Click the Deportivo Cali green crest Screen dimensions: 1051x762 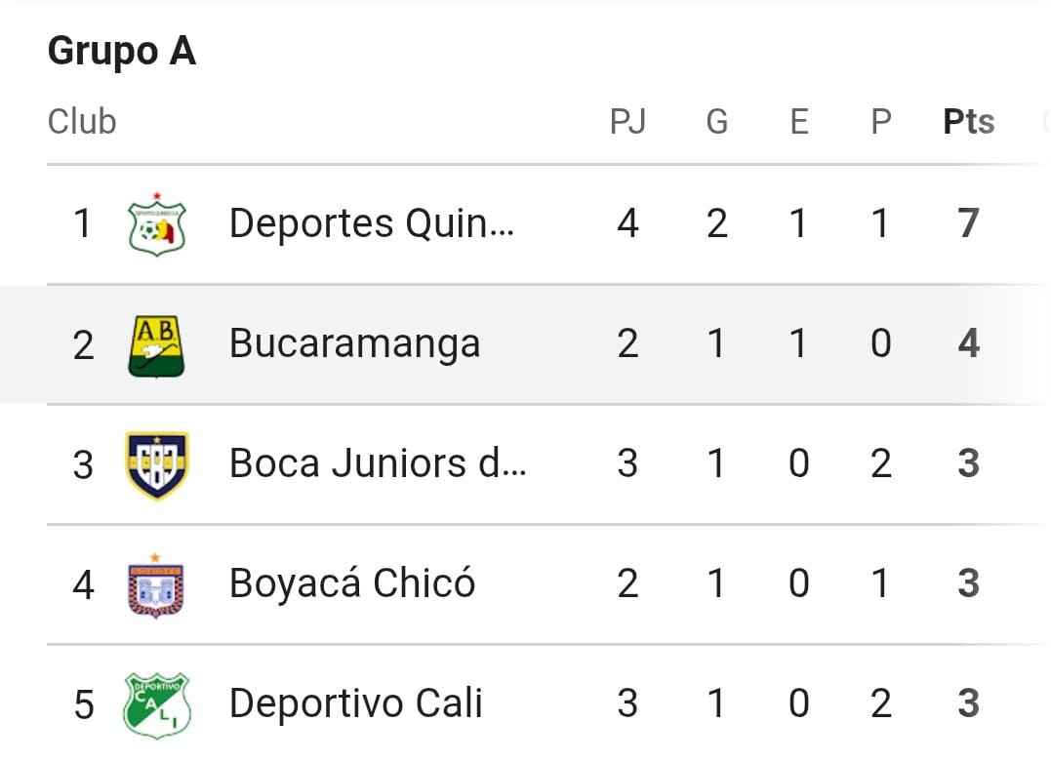click(x=157, y=705)
